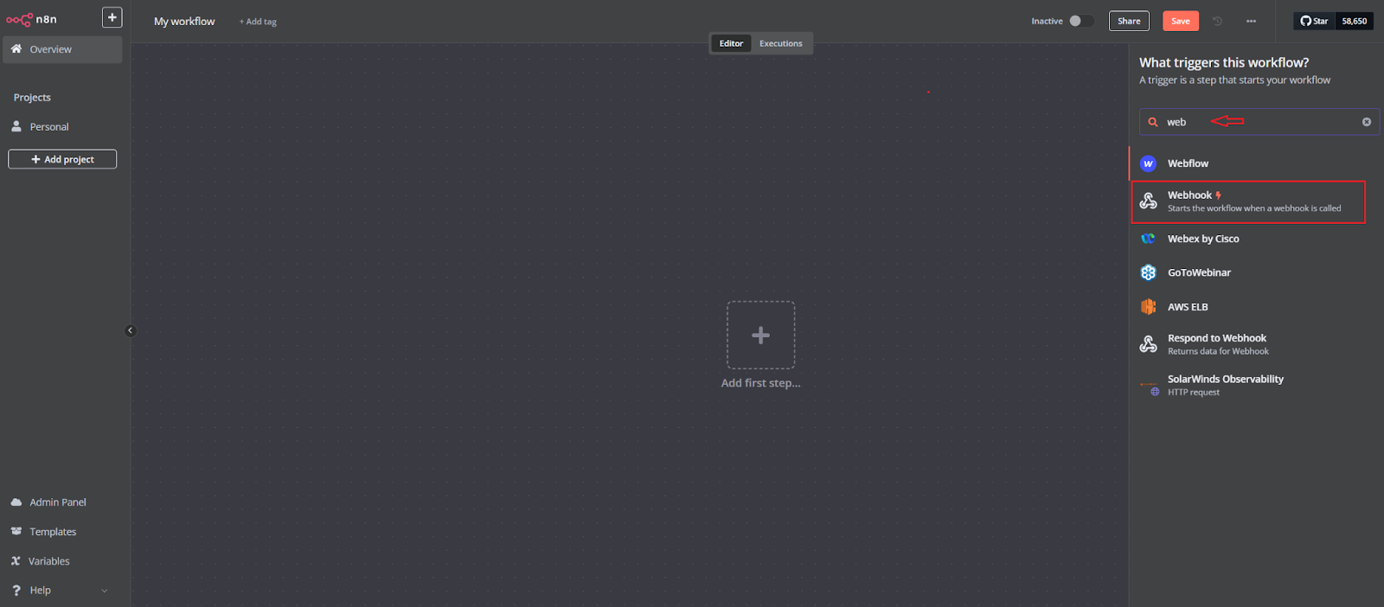The image size is (1384, 607).
Task: Click the GoToWebinar icon
Action: pyautogui.click(x=1149, y=272)
